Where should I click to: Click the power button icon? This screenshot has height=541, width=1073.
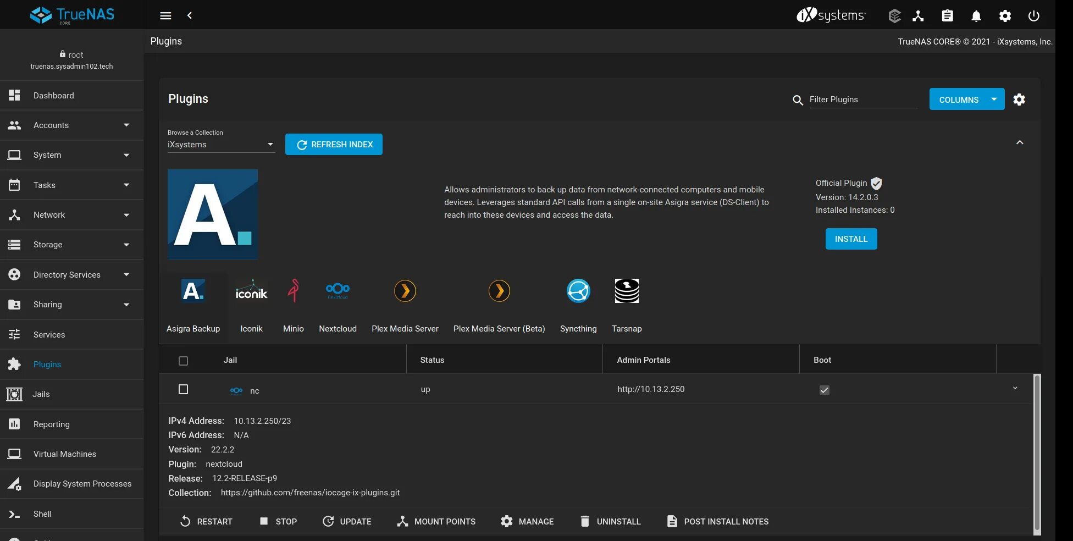click(1033, 16)
